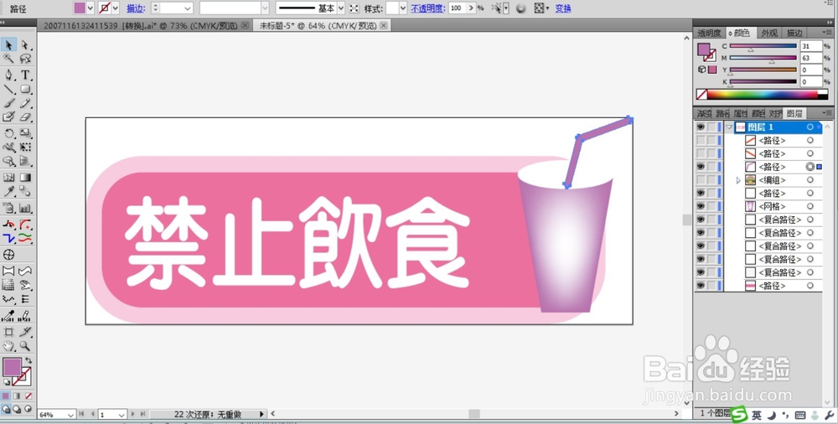Select the Magic Wand tool

click(8, 59)
